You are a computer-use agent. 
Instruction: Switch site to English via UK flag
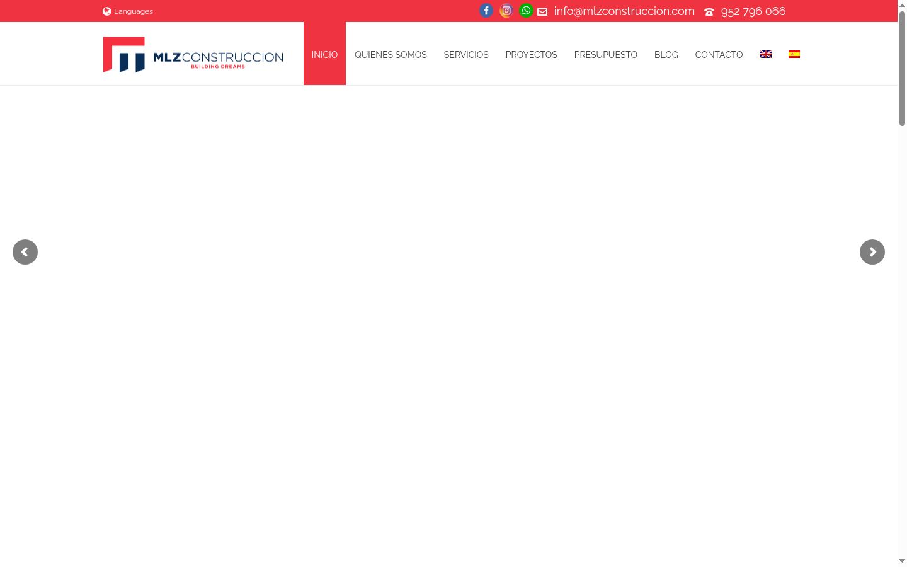[766, 54]
